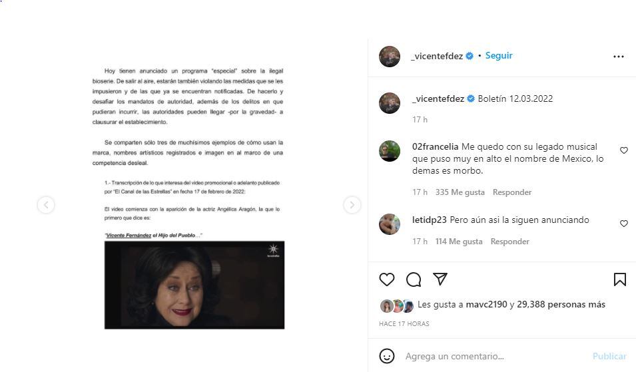The height and width of the screenshot is (372, 636).
Task: Reply to letidp23's comment via Responder
Action: [x=510, y=242]
